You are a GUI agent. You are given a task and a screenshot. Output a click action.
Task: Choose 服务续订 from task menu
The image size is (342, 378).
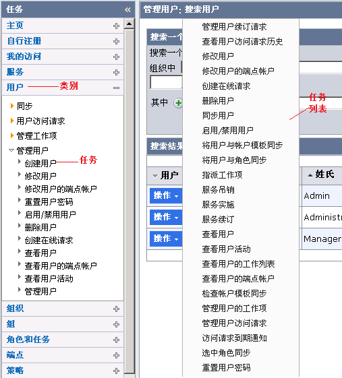coord(218,220)
